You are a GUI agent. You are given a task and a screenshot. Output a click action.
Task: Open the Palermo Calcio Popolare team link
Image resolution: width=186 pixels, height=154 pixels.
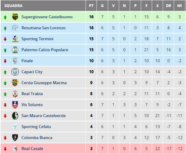[45, 50]
